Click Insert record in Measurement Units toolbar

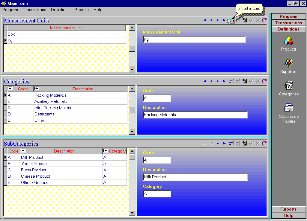tap(231, 20)
